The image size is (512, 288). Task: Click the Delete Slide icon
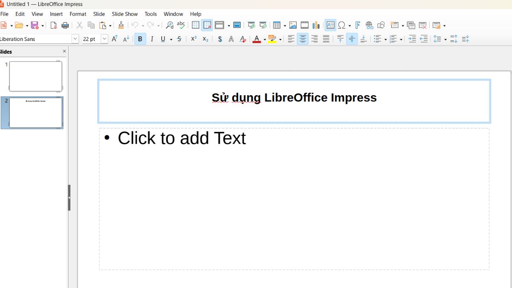(x=423, y=25)
